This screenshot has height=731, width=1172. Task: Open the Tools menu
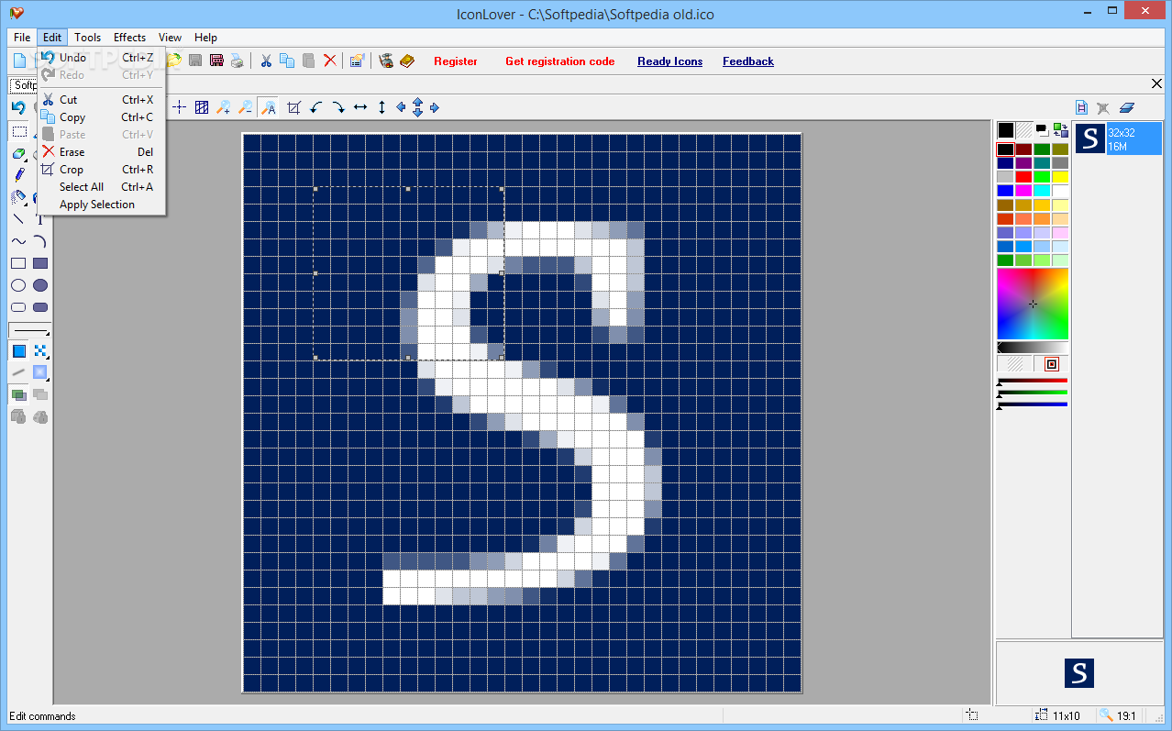(87, 38)
